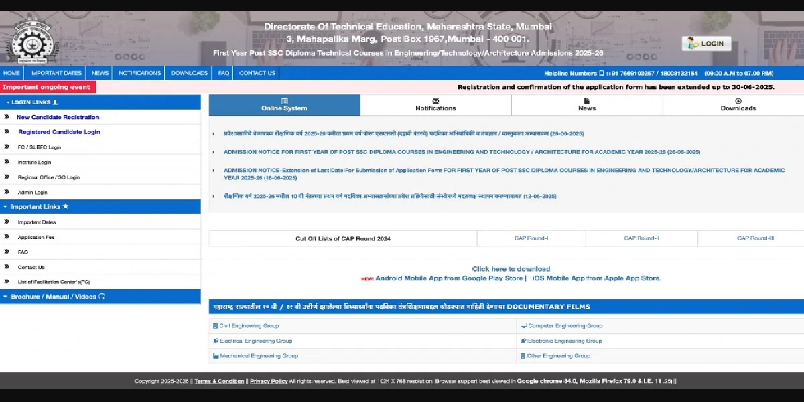Open FAQ link in sidebar

point(23,252)
